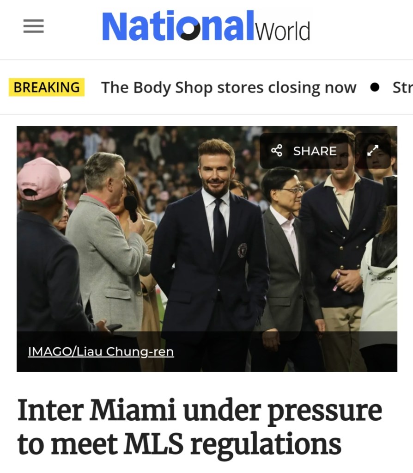Select the yellow BREAKING badge
The width and height of the screenshot is (413, 473).
[47, 87]
